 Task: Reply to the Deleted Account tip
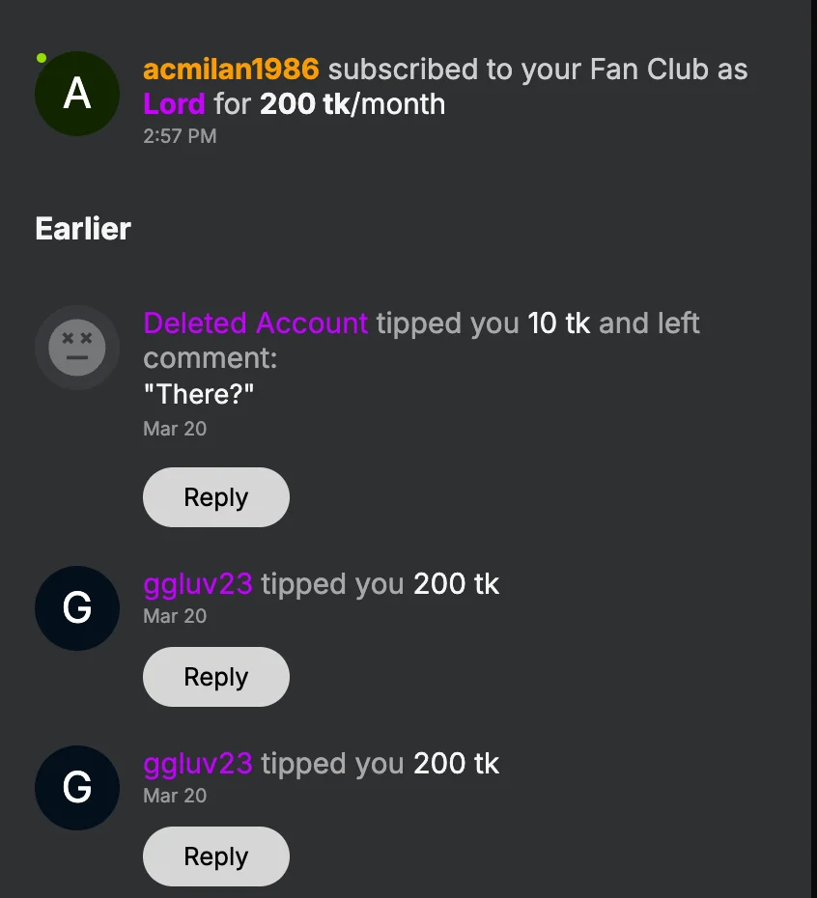(216, 497)
